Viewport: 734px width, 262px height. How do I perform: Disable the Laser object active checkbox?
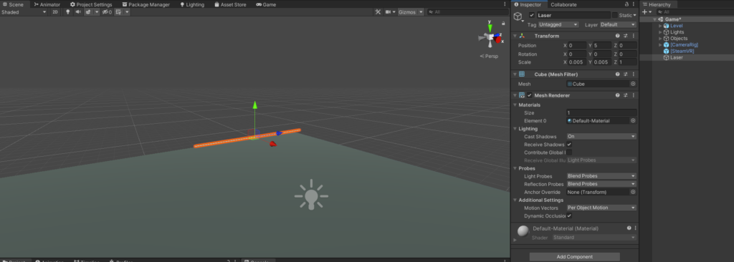[x=531, y=16]
